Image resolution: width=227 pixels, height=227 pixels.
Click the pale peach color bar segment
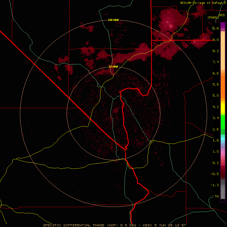pos(223,52)
